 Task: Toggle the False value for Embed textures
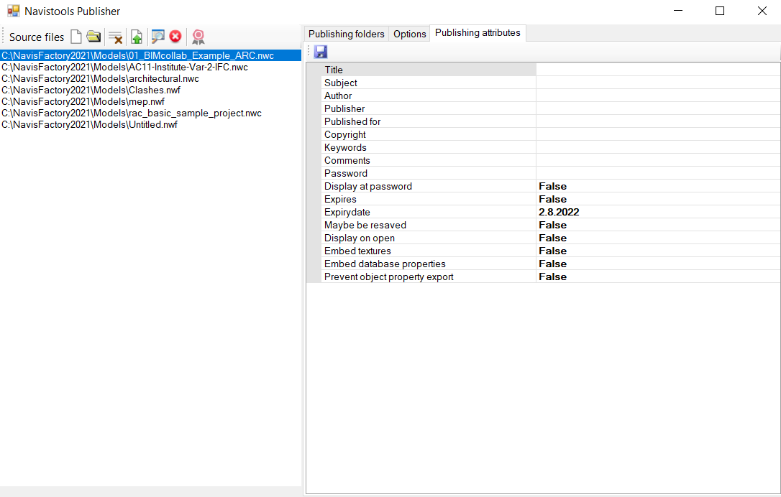658,251
